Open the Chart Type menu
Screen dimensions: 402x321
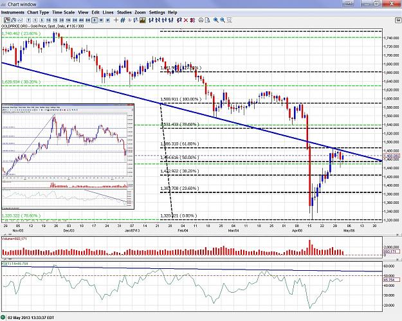click(38, 12)
